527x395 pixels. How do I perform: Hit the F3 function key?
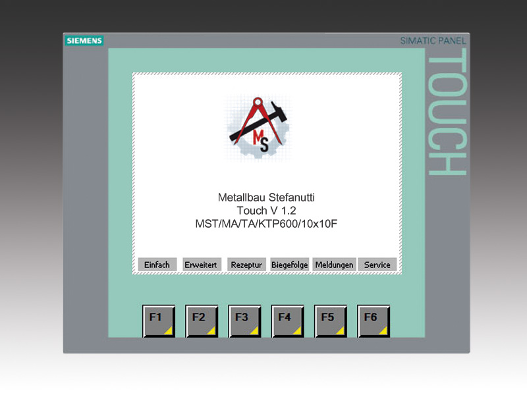[x=245, y=321]
